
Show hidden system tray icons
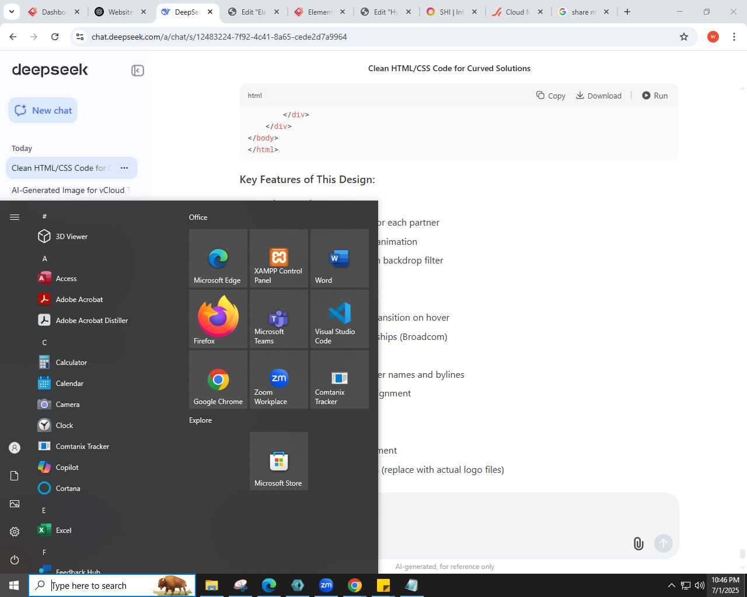point(671,585)
